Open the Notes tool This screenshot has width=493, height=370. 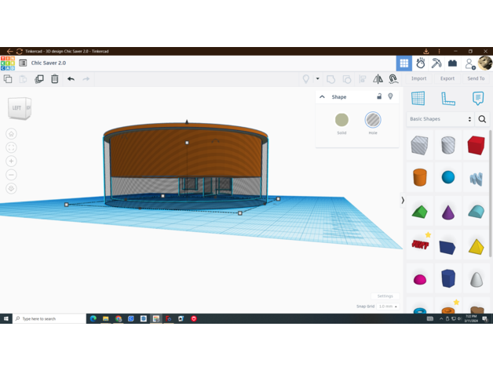tap(477, 98)
